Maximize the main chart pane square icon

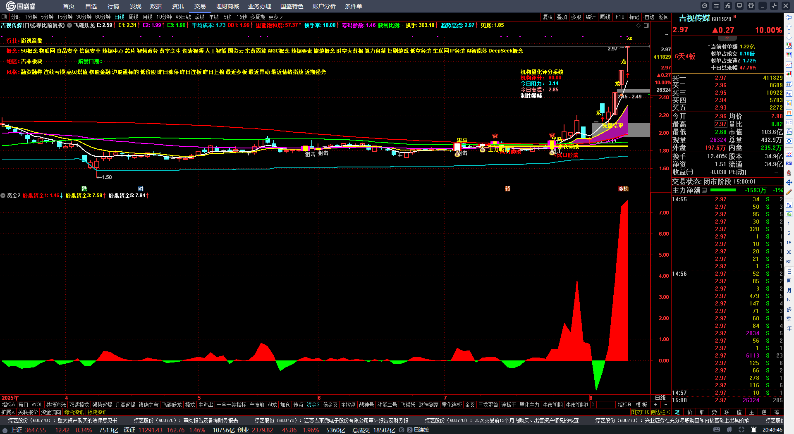pos(646,25)
